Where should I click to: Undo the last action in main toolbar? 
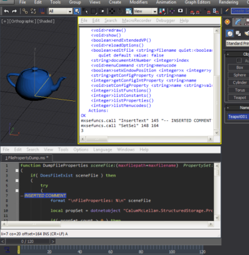coord(7,11)
